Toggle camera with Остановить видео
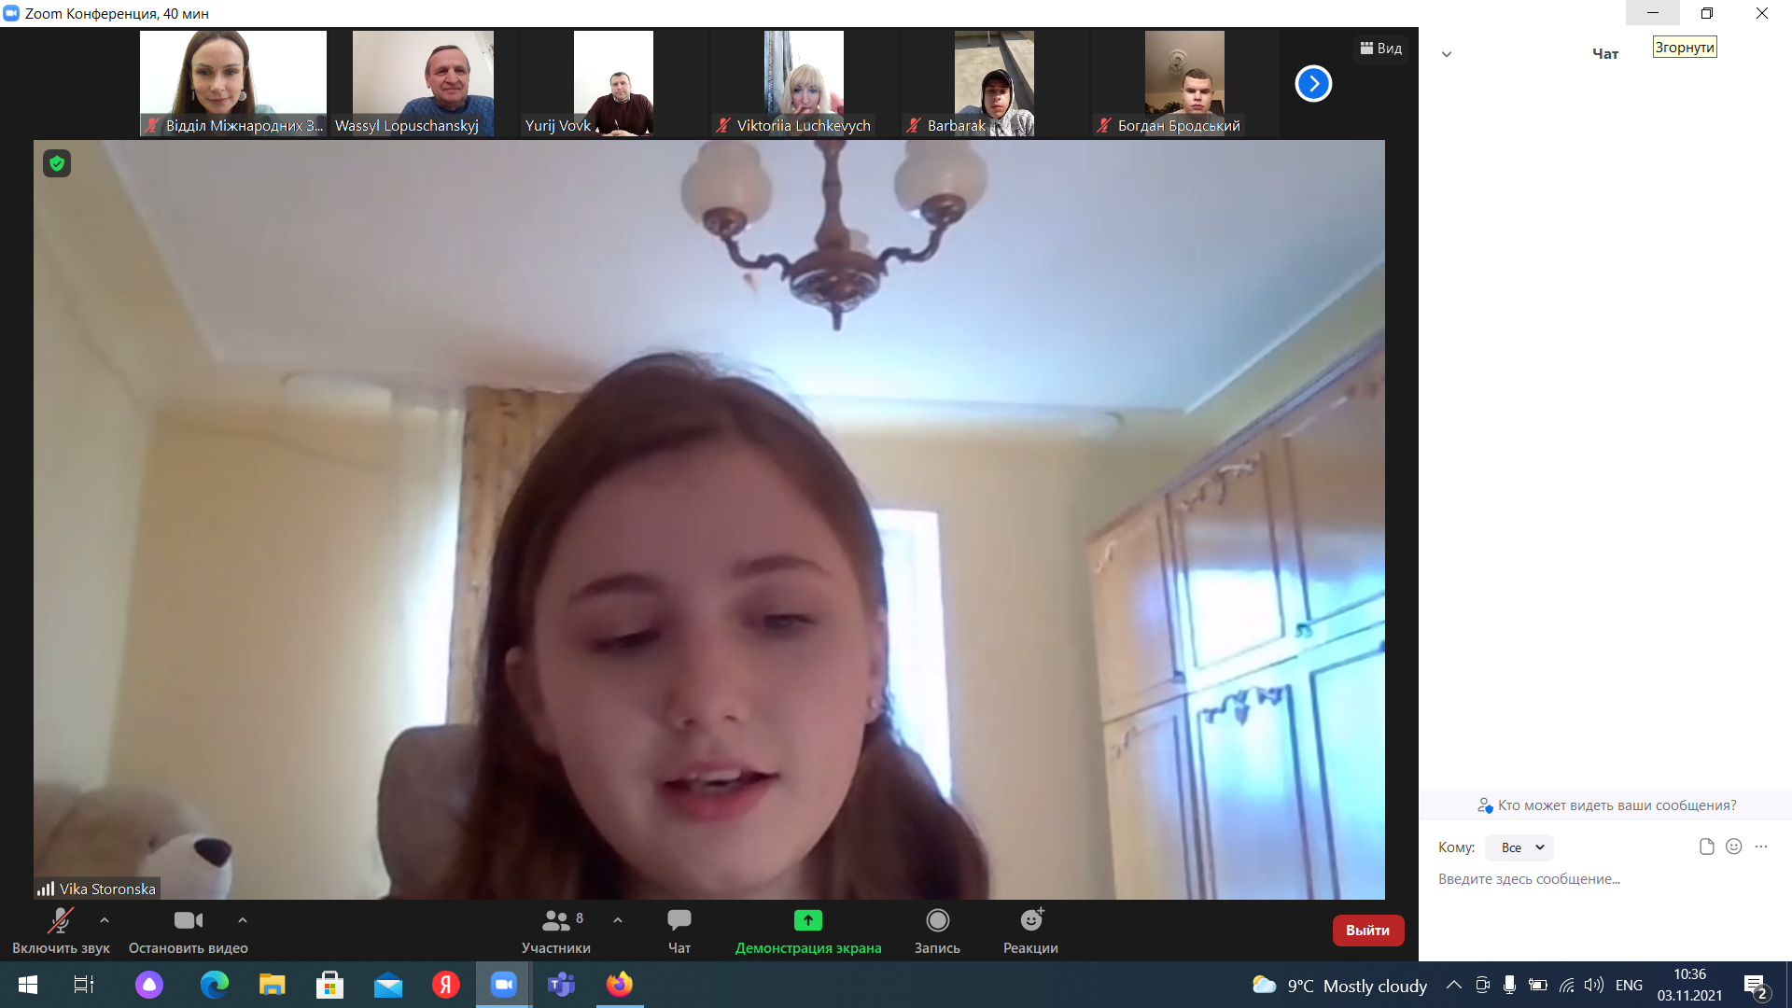 tap(188, 921)
